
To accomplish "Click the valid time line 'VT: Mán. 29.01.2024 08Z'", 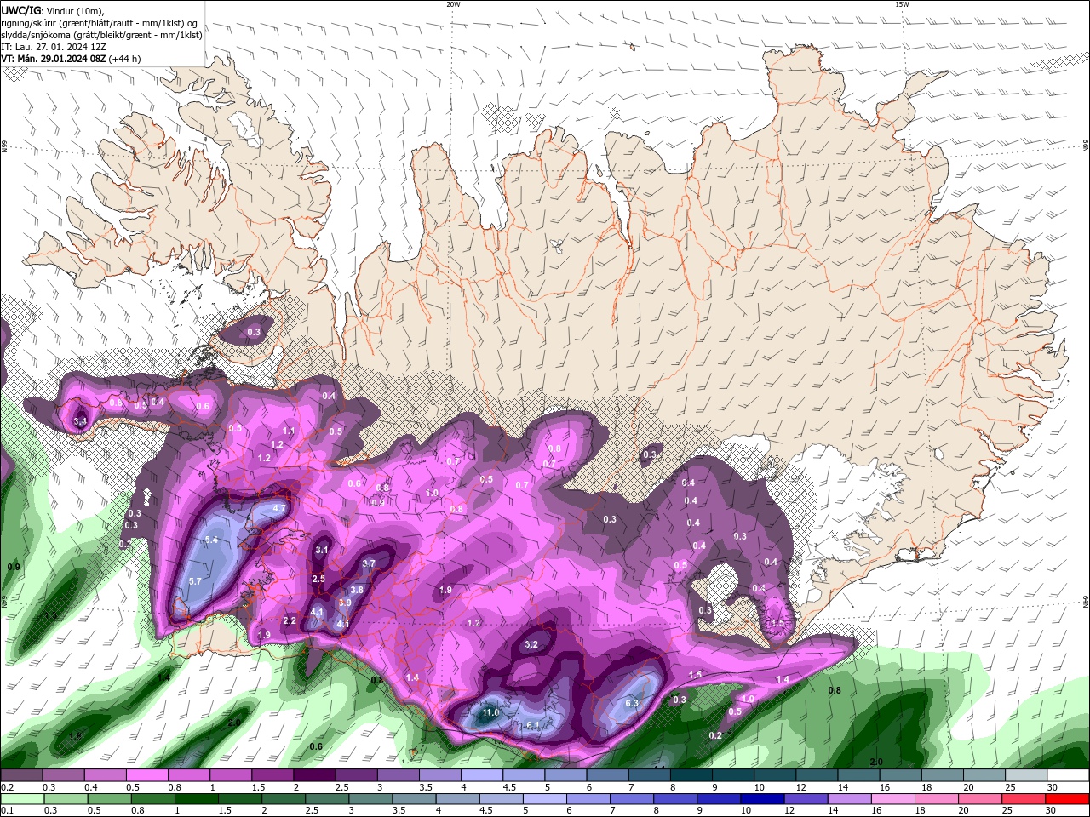I will coord(54,59).
